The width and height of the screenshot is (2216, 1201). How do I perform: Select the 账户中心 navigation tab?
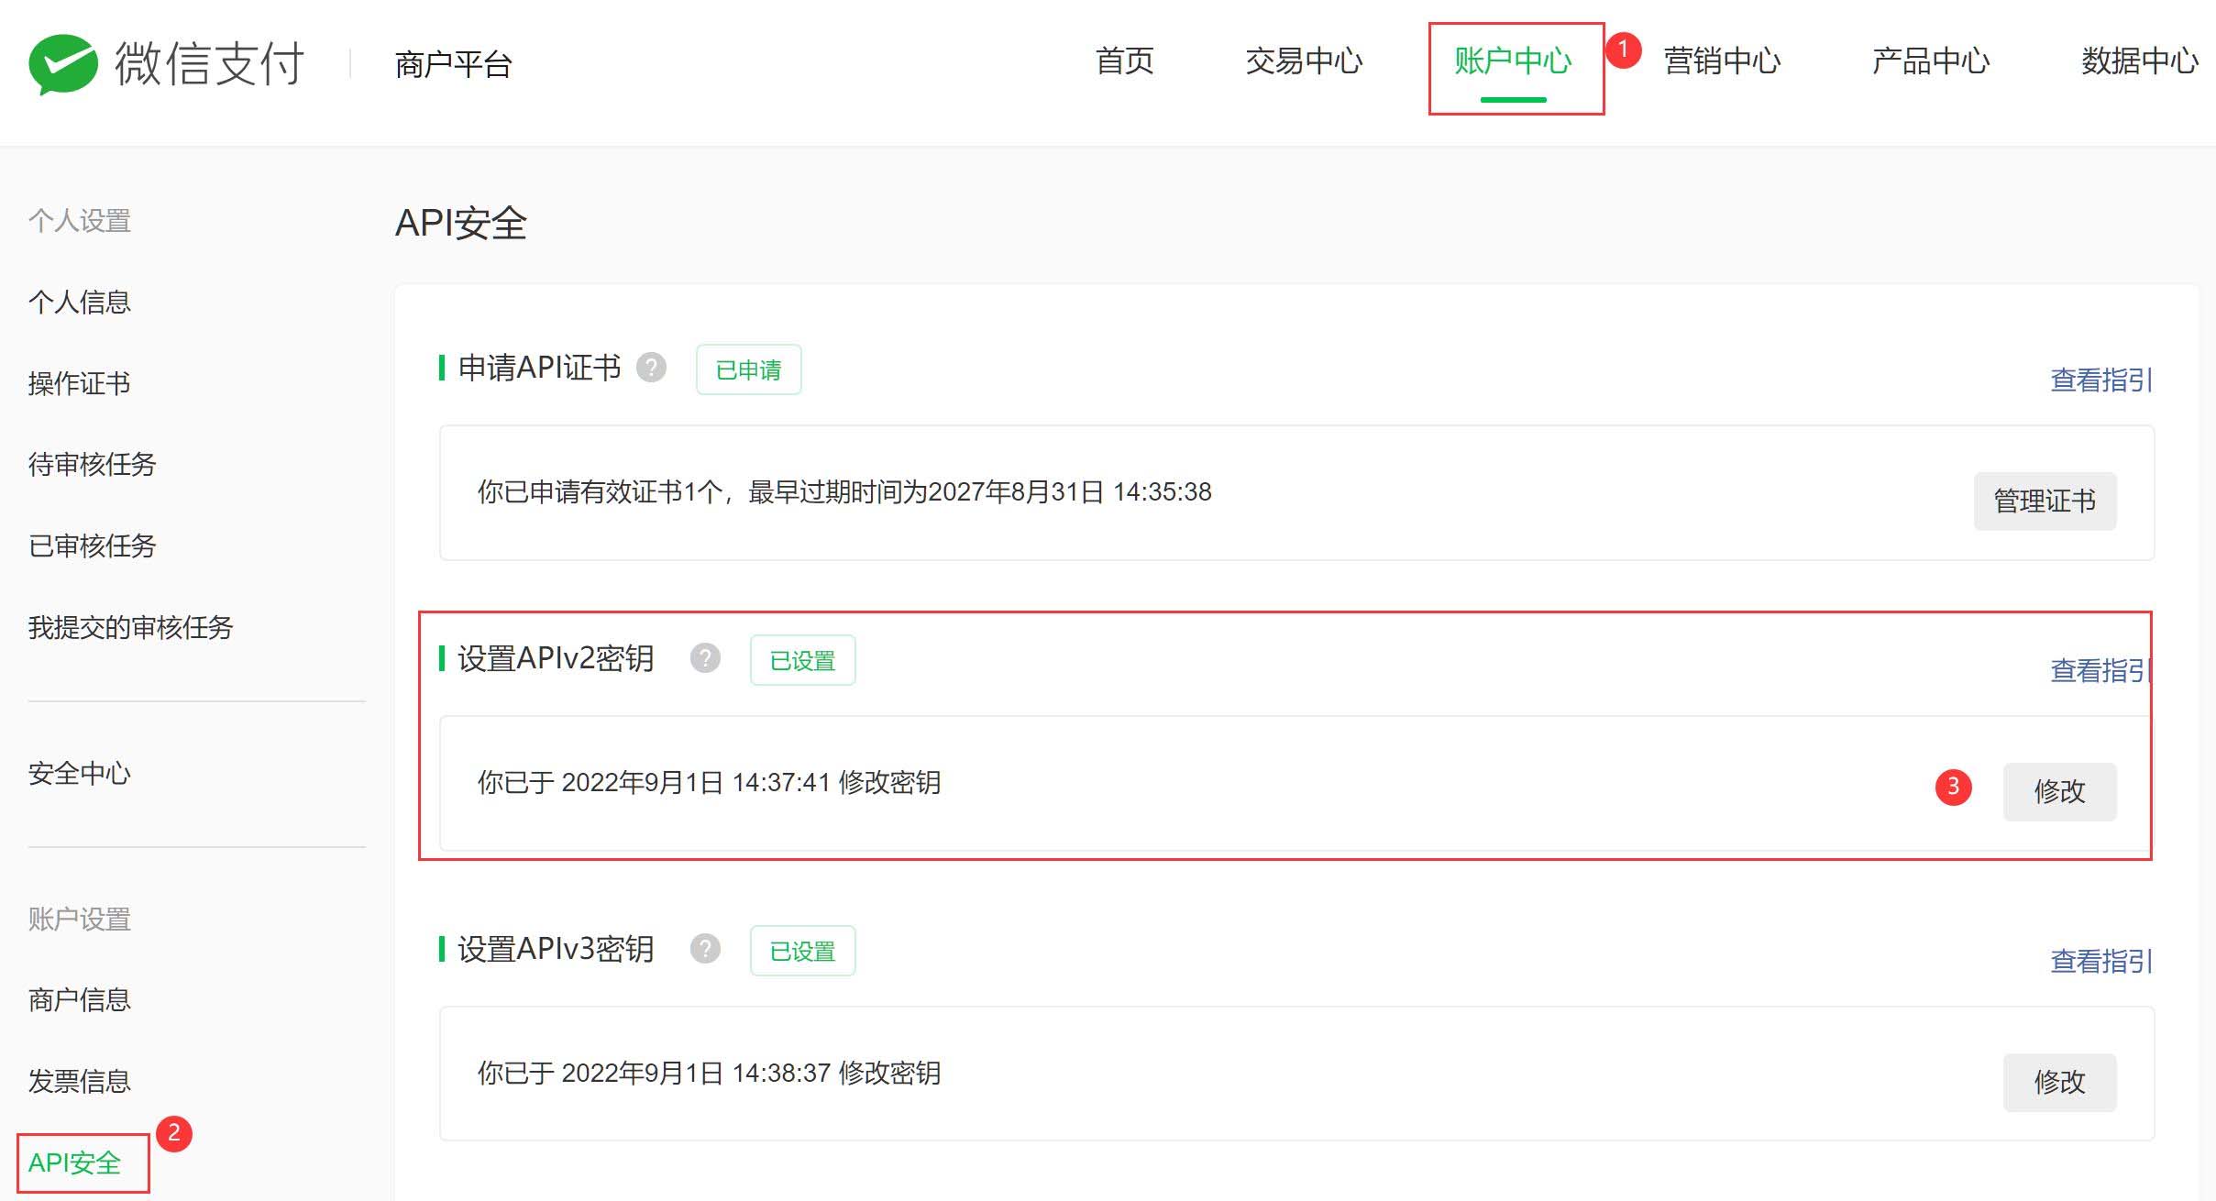pyautogui.click(x=1513, y=61)
